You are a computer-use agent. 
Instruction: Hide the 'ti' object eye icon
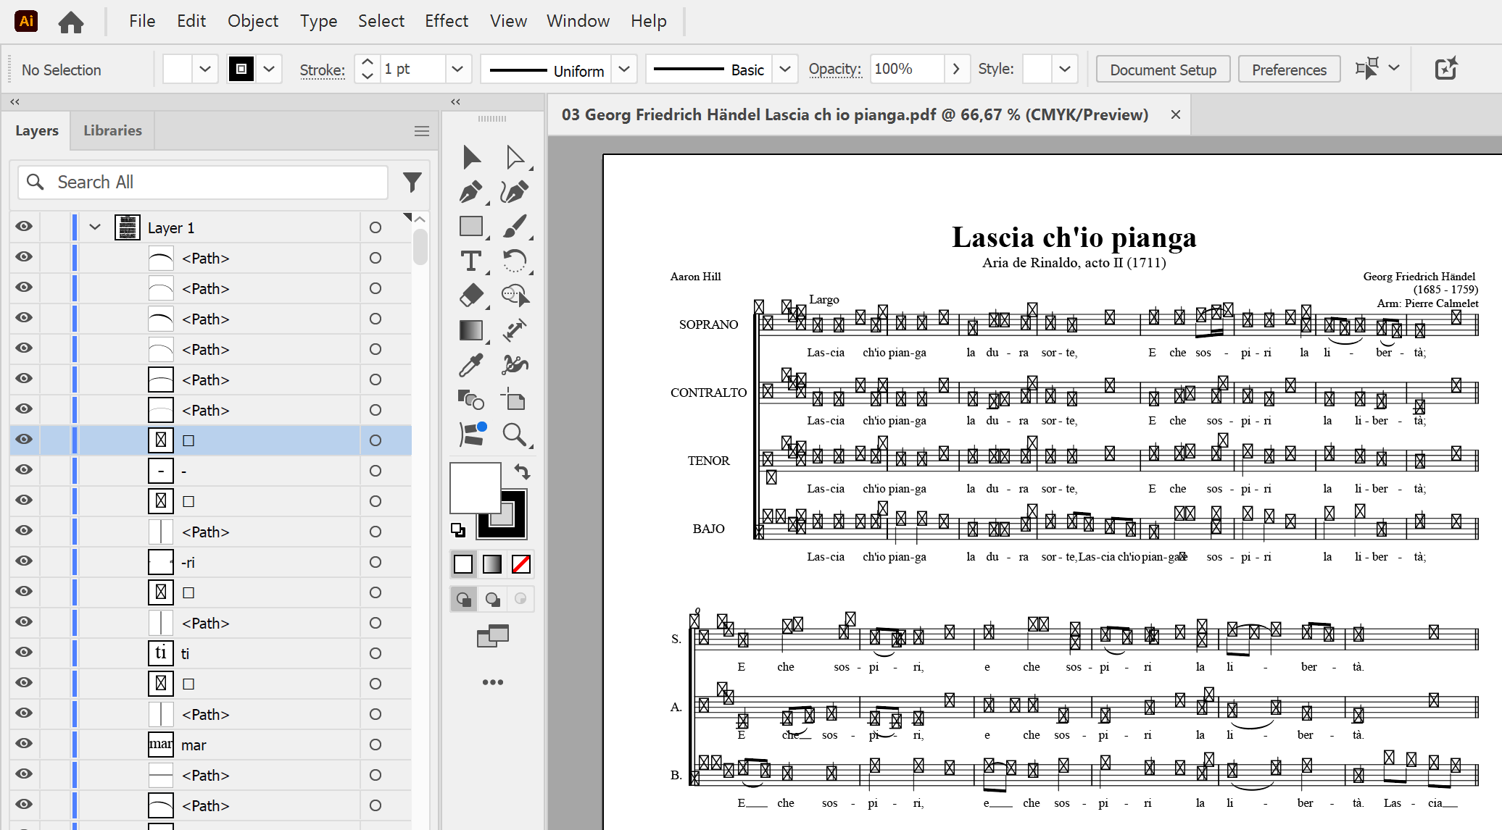point(24,653)
